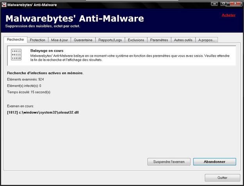Click the Temps écoulé: 15 second(s) line
The image size is (244, 186).
click(x=28, y=92)
